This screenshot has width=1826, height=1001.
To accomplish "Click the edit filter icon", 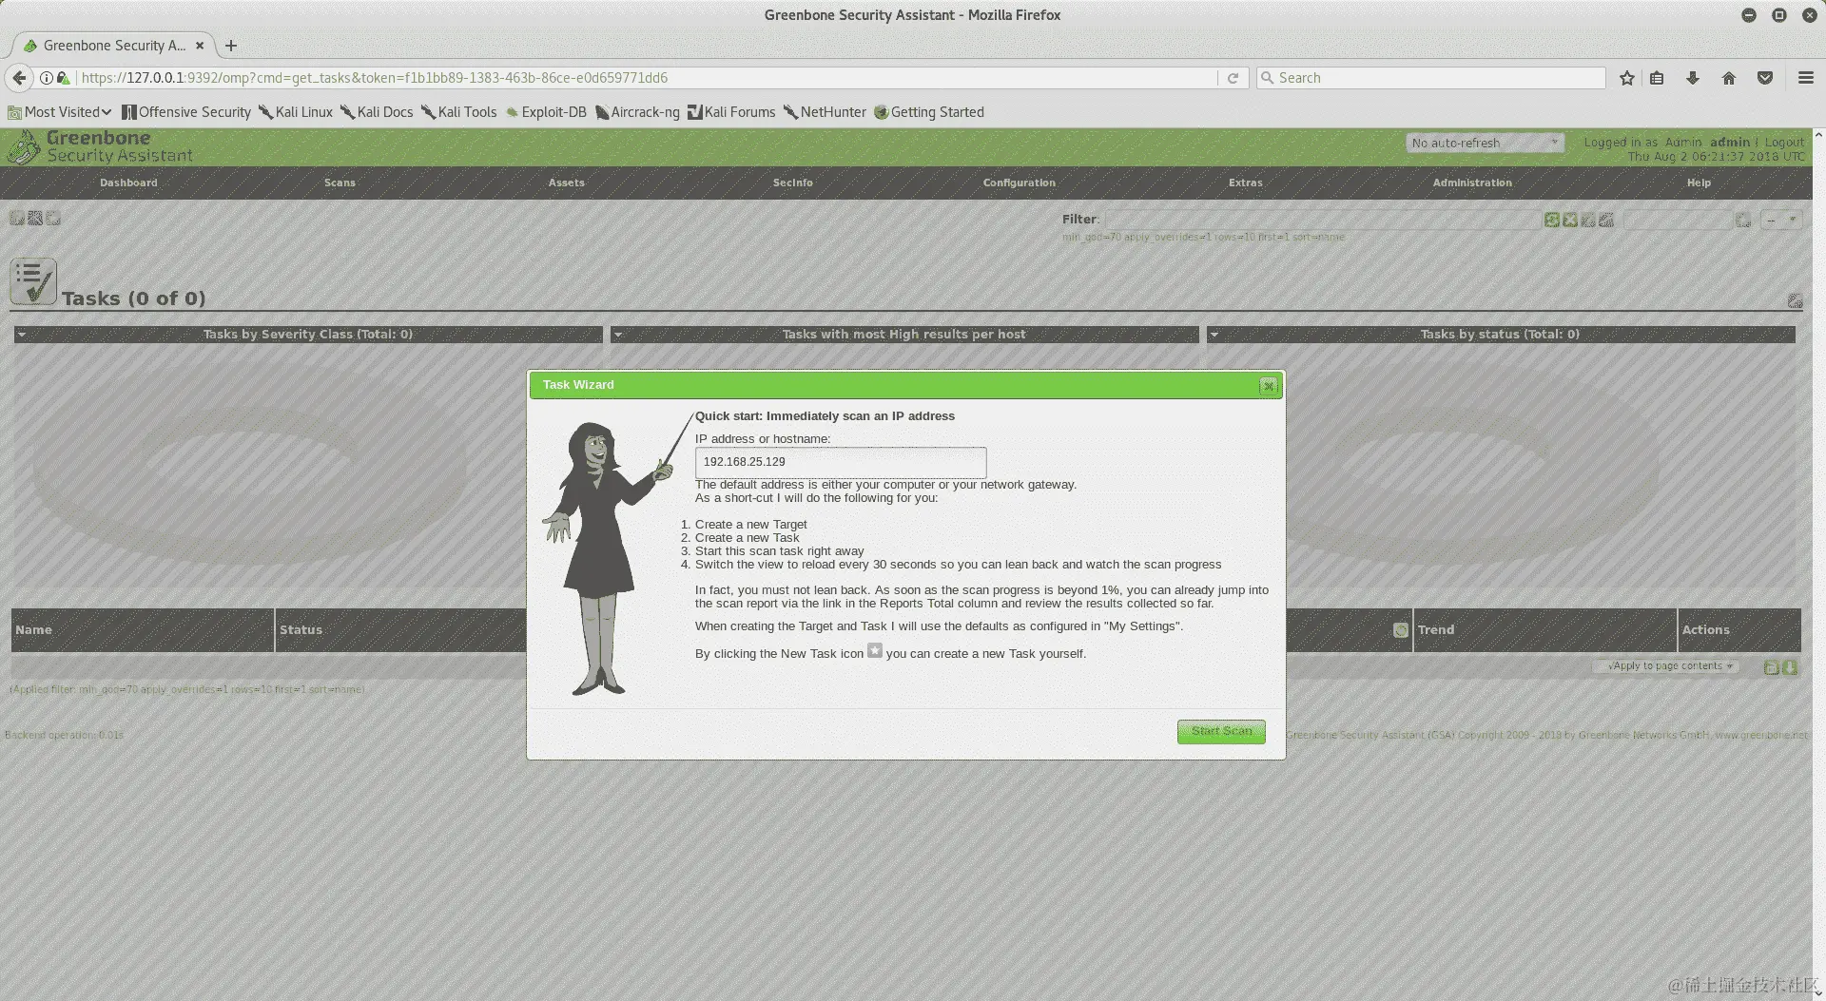I will click(1606, 220).
